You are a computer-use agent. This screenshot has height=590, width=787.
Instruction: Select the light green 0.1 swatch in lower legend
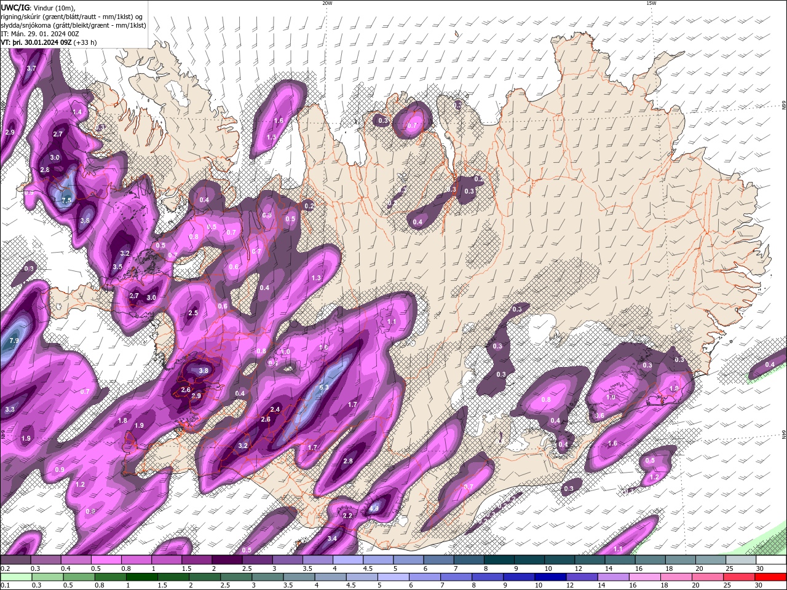coord(15,577)
